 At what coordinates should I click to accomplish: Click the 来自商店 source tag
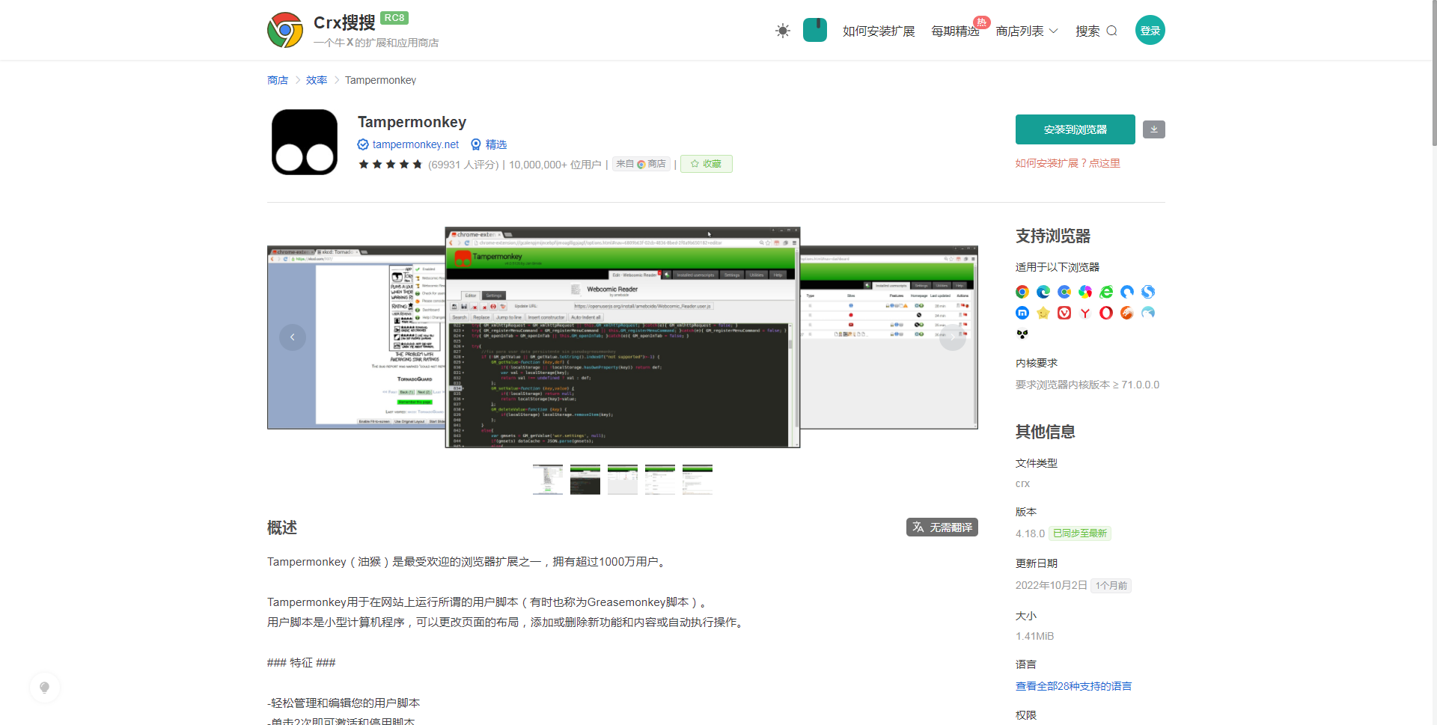[641, 164]
